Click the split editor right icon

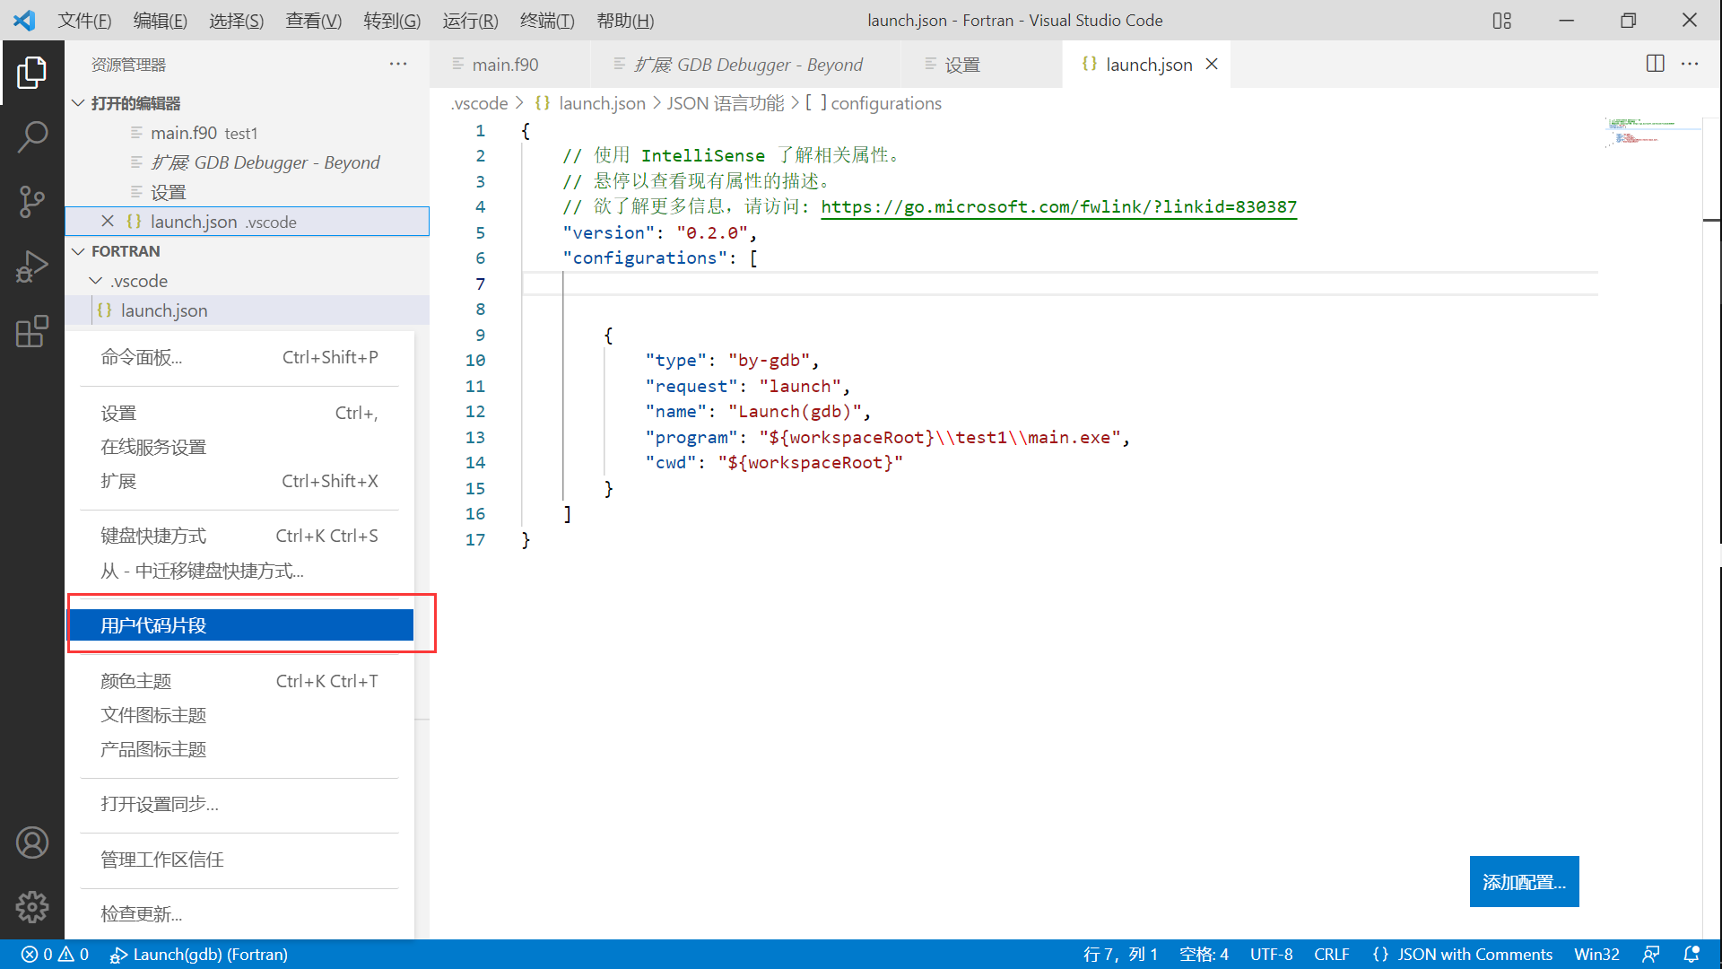1656,64
